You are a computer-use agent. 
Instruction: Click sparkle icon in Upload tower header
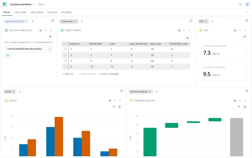[x=46, y=30]
